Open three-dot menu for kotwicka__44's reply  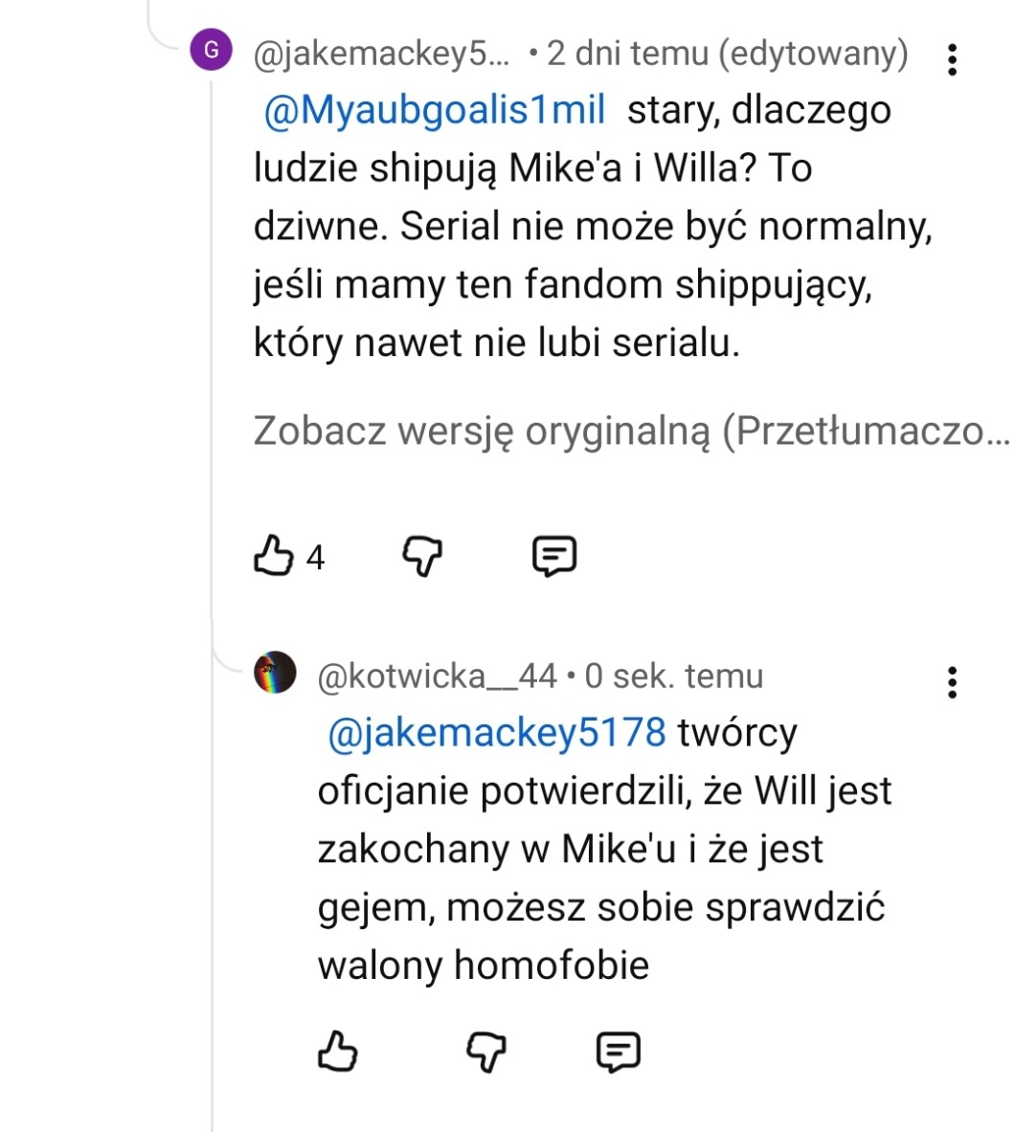coord(951,682)
